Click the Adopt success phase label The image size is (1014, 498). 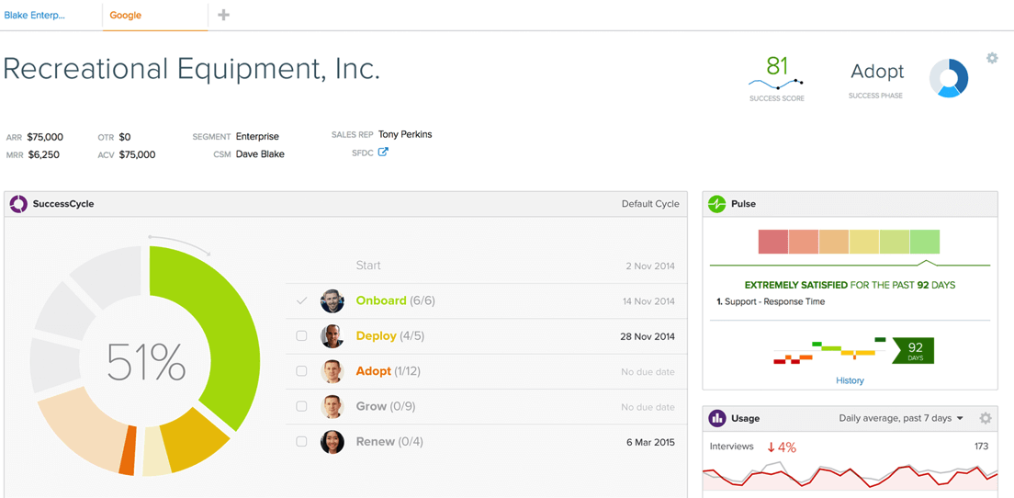[x=877, y=72]
